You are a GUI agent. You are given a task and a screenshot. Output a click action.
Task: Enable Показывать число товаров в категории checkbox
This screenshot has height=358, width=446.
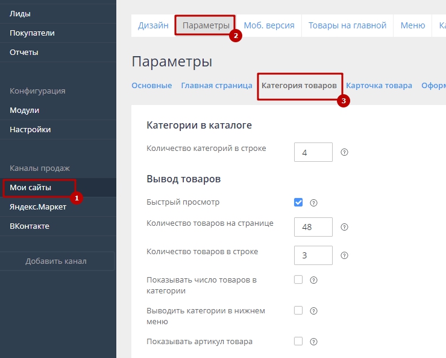(x=298, y=280)
